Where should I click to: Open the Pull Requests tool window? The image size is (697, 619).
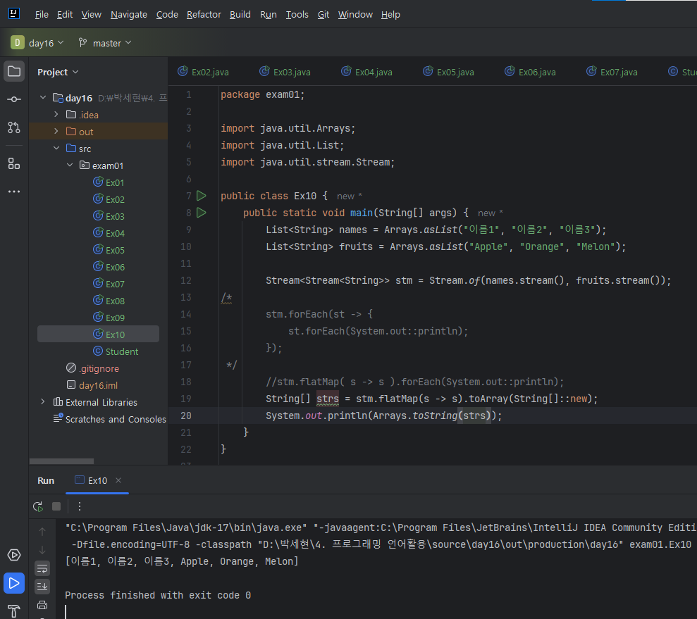pos(14,127)
